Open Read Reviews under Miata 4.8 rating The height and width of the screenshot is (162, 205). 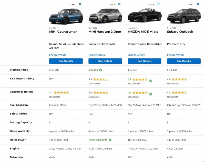(134, 83)
